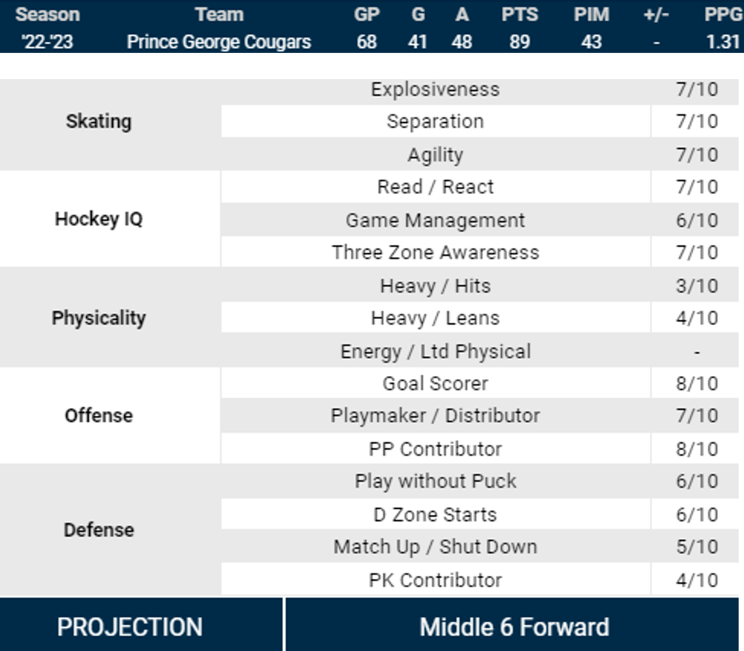Select the Game Management attribute
744x651 pixels.
click(435, 220)
